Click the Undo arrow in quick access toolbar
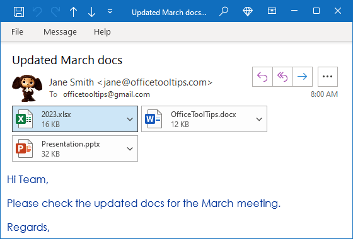This screenshot has width=353, height=239. coord(37,12)
